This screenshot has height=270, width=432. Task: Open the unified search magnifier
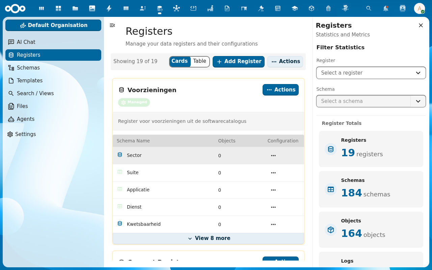[x=369, y=8]
